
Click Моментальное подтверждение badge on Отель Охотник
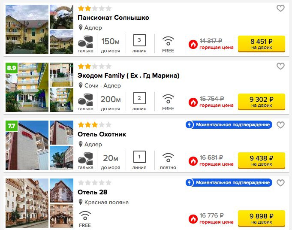coord(229,125)
